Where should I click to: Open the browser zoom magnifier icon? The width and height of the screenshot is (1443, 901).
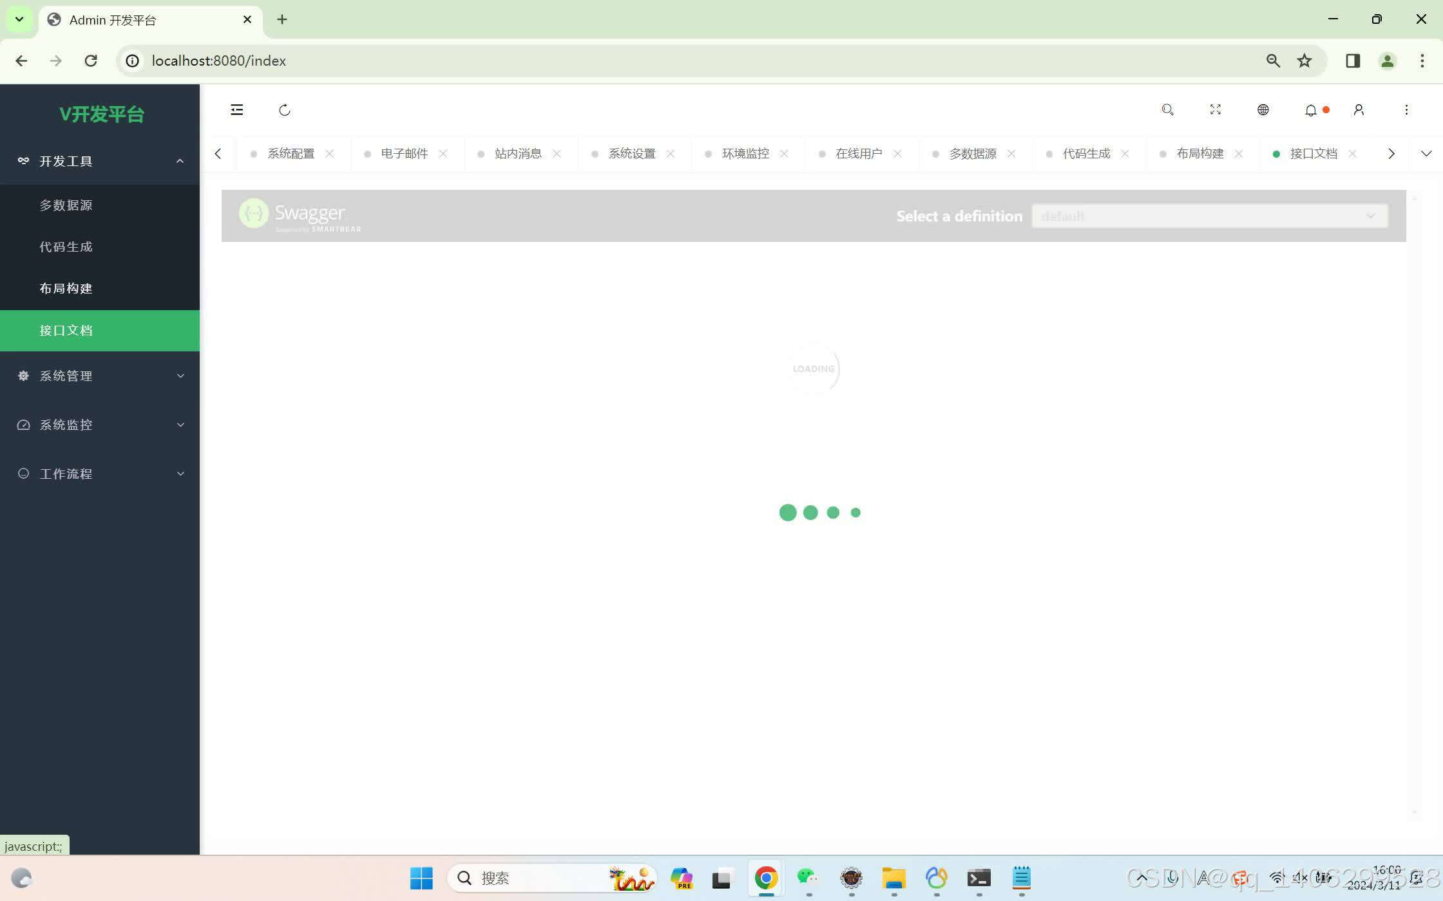tap(1273, 60)
